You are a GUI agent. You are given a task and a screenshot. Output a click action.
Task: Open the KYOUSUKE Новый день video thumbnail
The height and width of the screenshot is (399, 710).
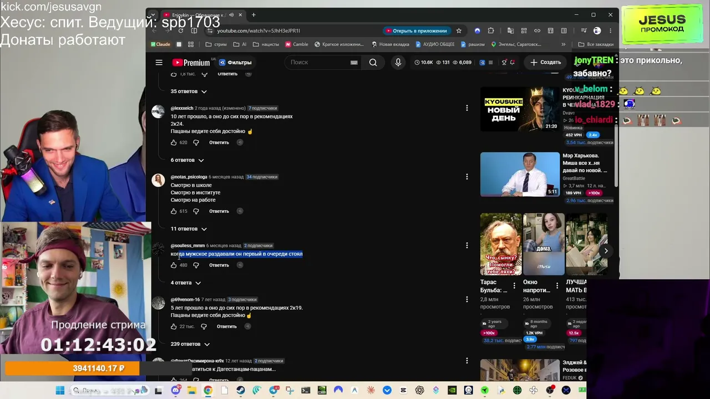pos(520,109)
